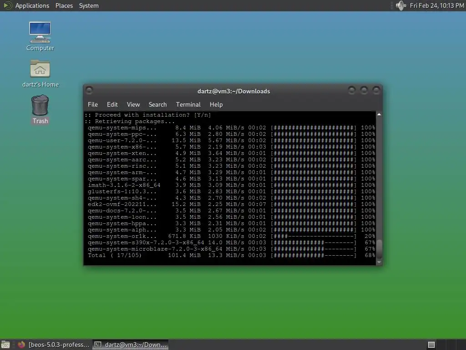
Task: Click the Total progress bar at 68%
Action: coord(314,255)
